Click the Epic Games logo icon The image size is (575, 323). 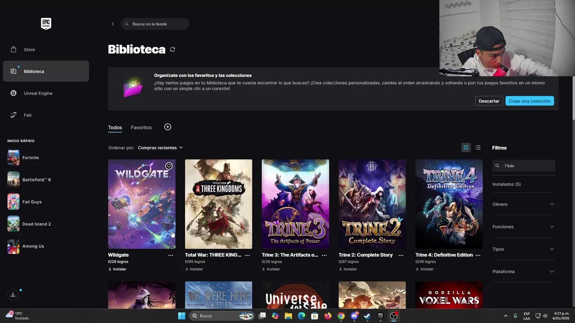click(46, 24)
